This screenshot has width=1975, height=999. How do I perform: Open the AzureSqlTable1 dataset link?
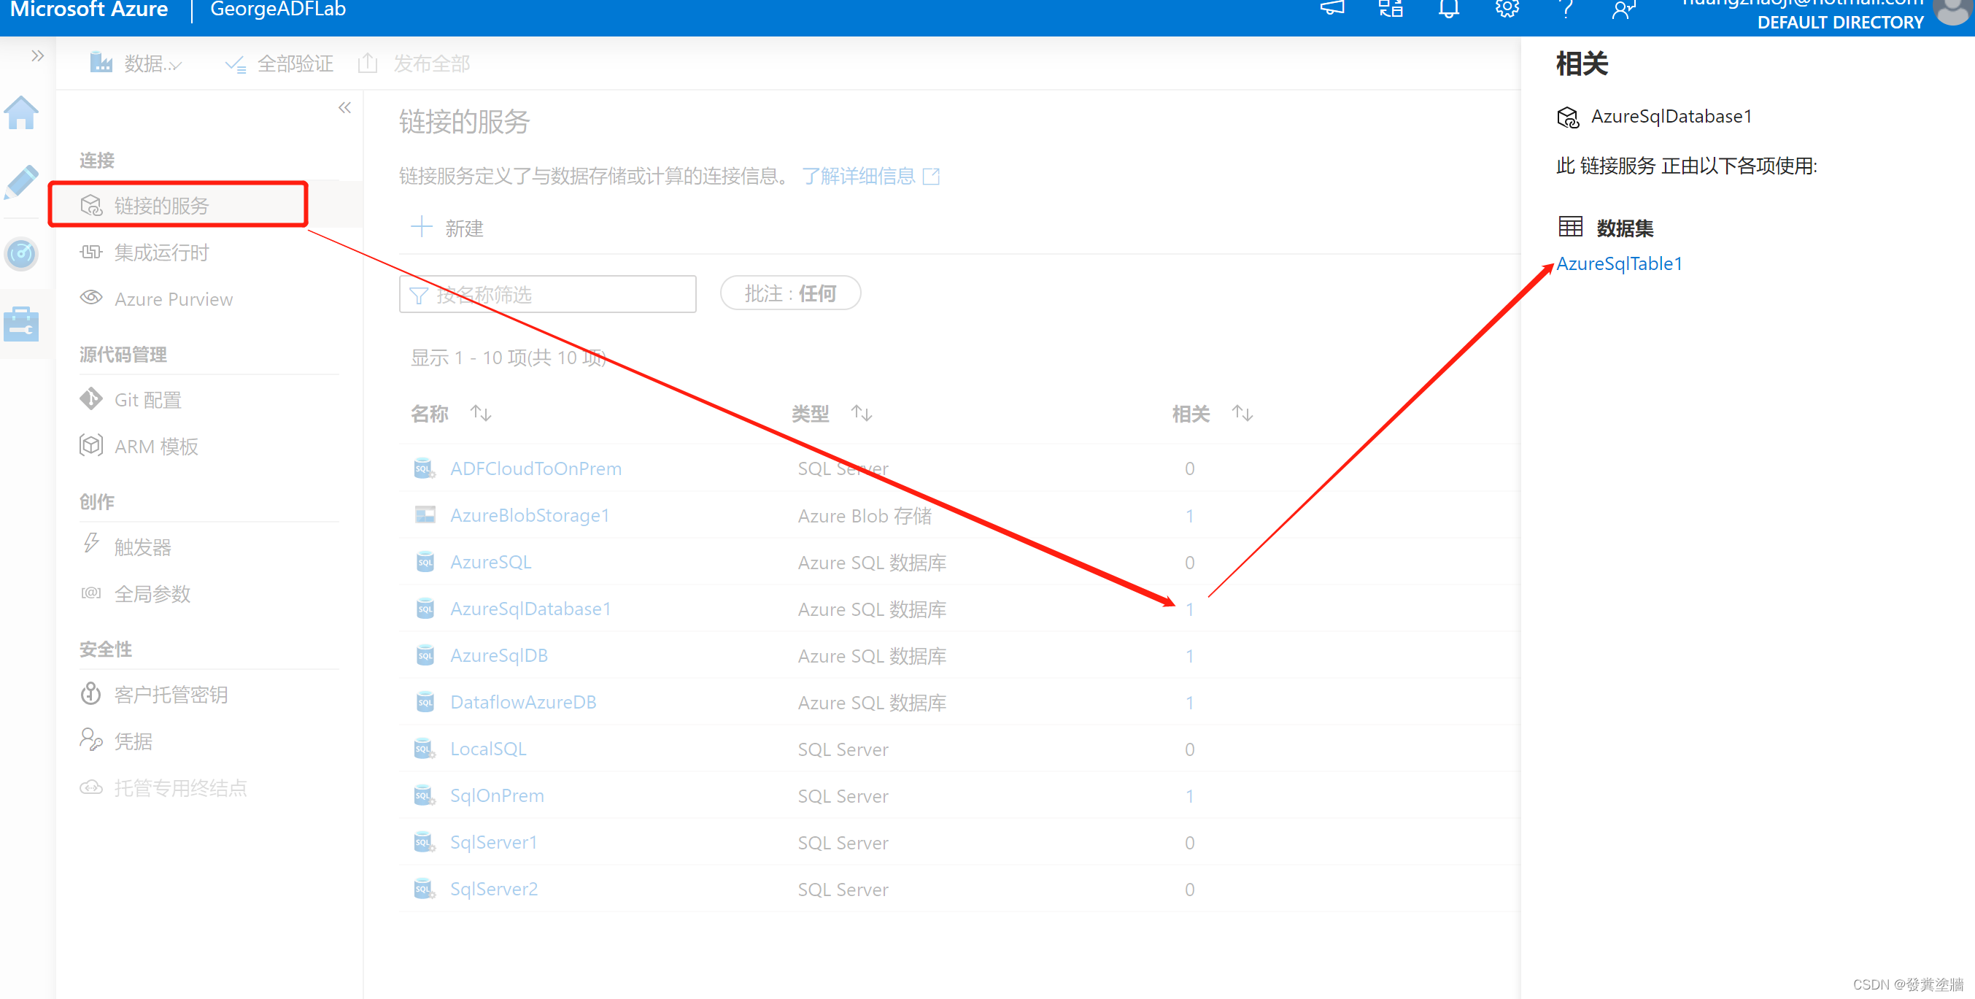[1618, 263]
